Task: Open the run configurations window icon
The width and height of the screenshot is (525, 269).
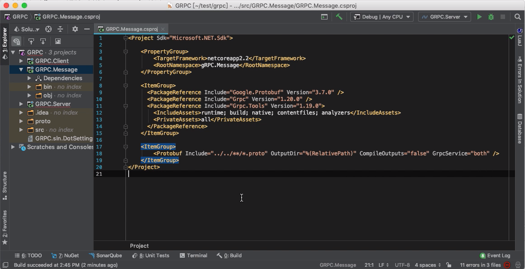Action: (x=324, y=17)
